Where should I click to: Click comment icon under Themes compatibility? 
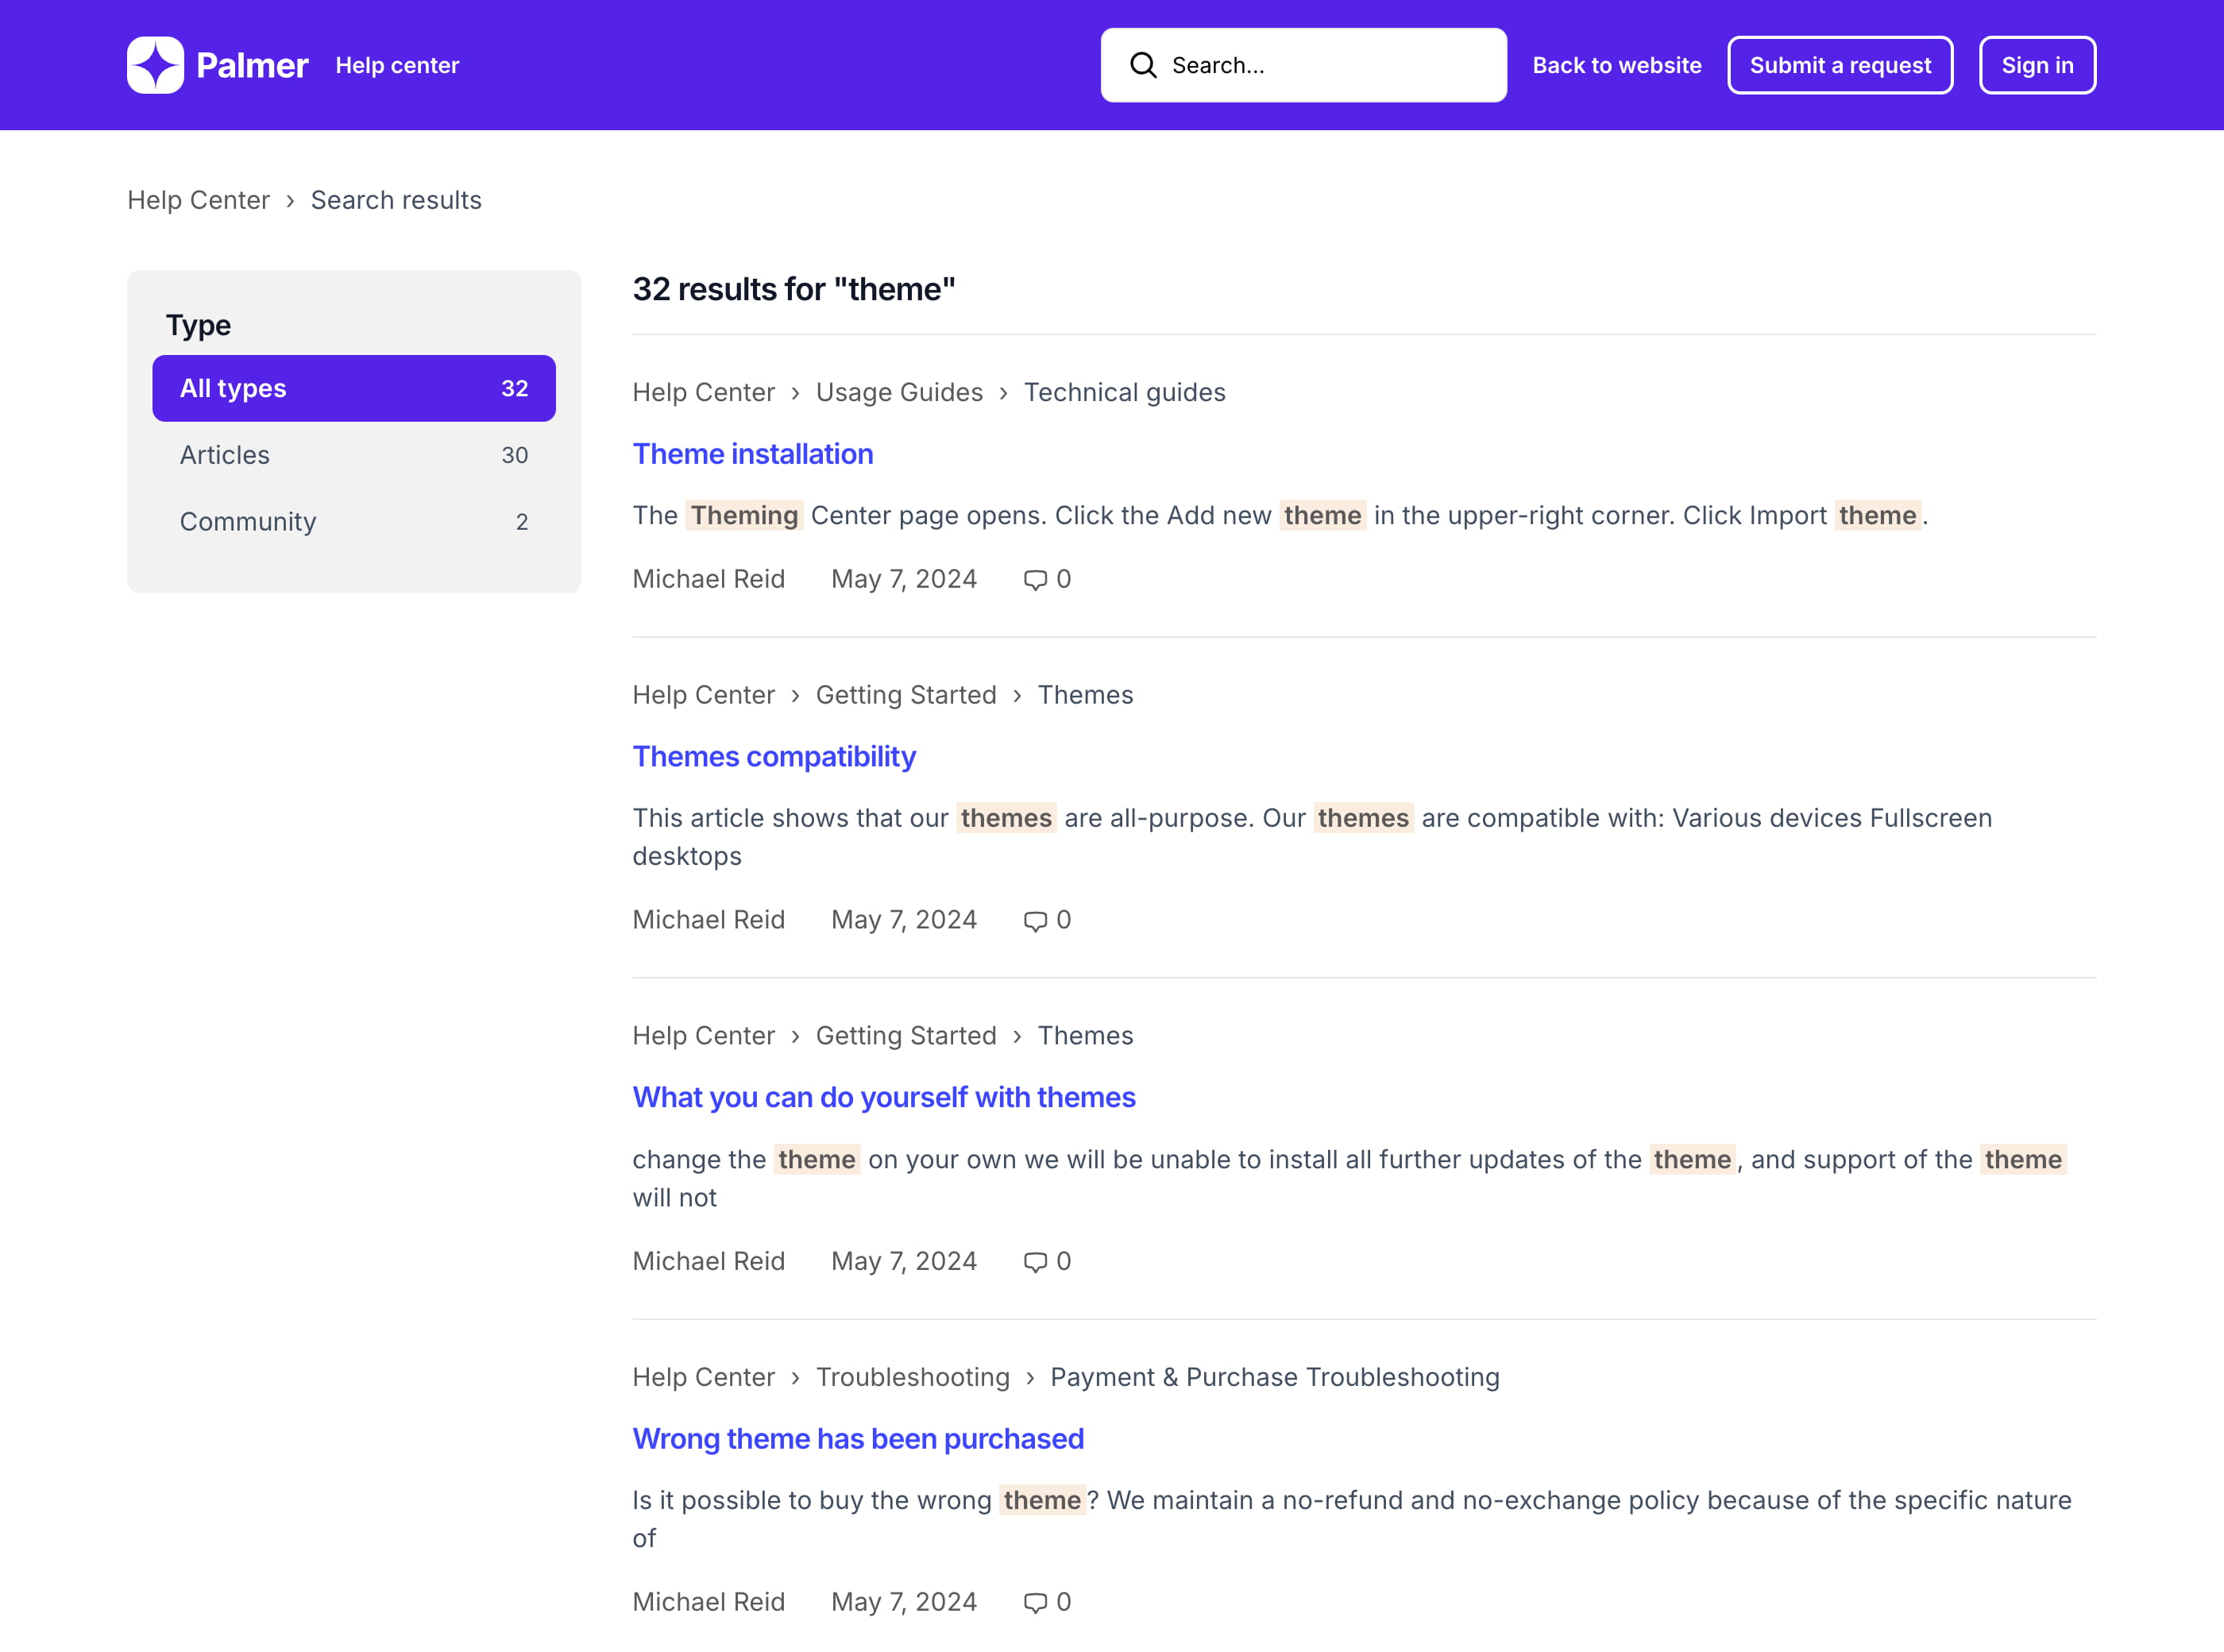1035,921
